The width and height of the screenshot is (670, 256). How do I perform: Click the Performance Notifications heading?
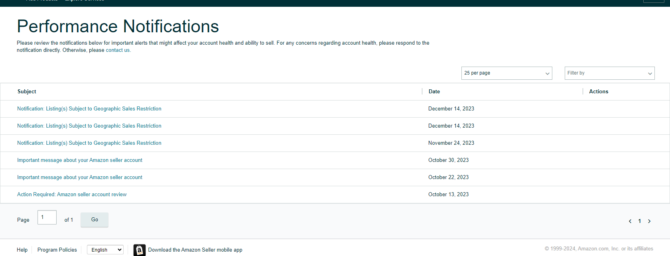118,27
